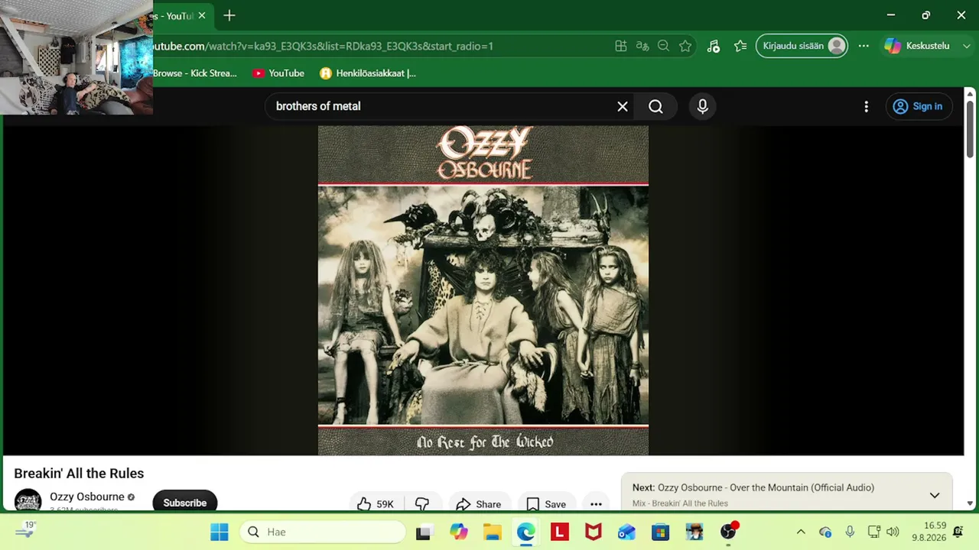
Task: Open OBS Studio from the taskbar
Action: 729,532
